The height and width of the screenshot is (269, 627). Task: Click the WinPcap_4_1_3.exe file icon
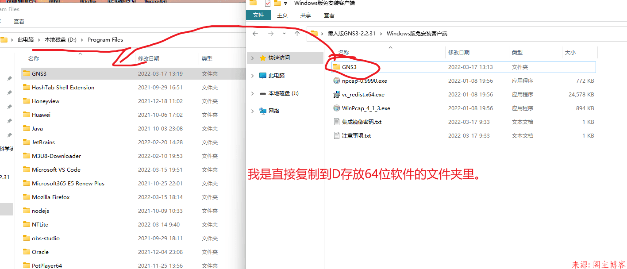[x=337, y=108]
